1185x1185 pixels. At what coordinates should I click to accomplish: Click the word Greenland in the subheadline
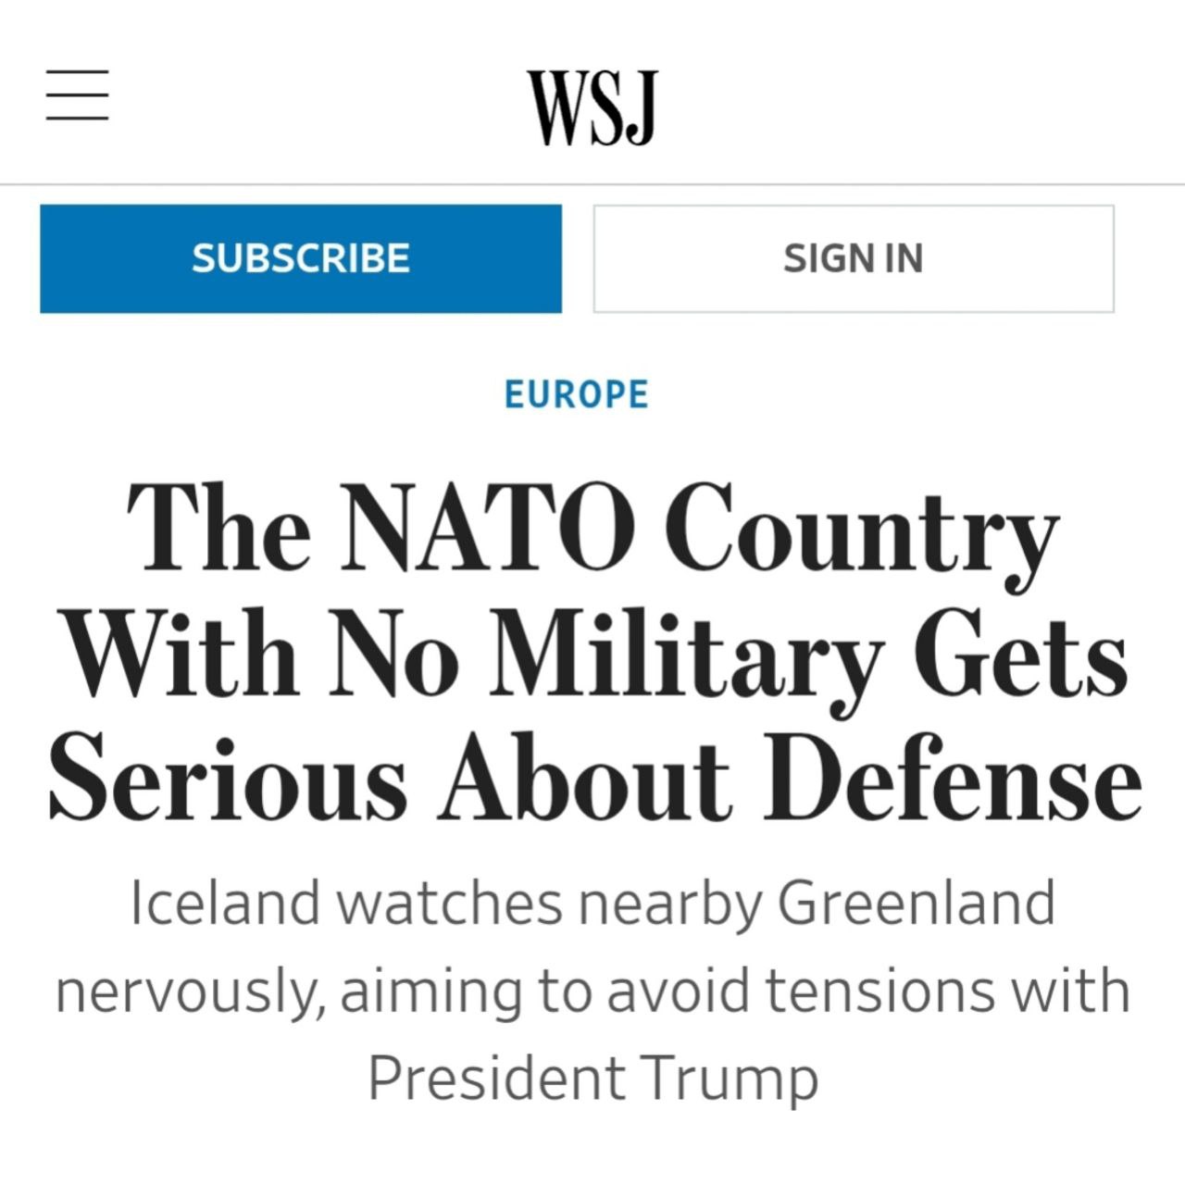point(916,903)
